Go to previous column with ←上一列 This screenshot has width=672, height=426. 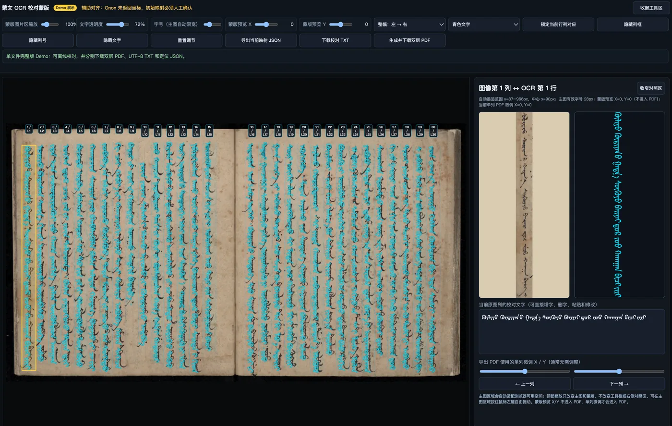(525, 384)
